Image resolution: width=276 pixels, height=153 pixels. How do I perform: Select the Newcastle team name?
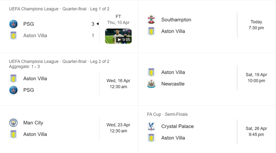coord(173,84)
